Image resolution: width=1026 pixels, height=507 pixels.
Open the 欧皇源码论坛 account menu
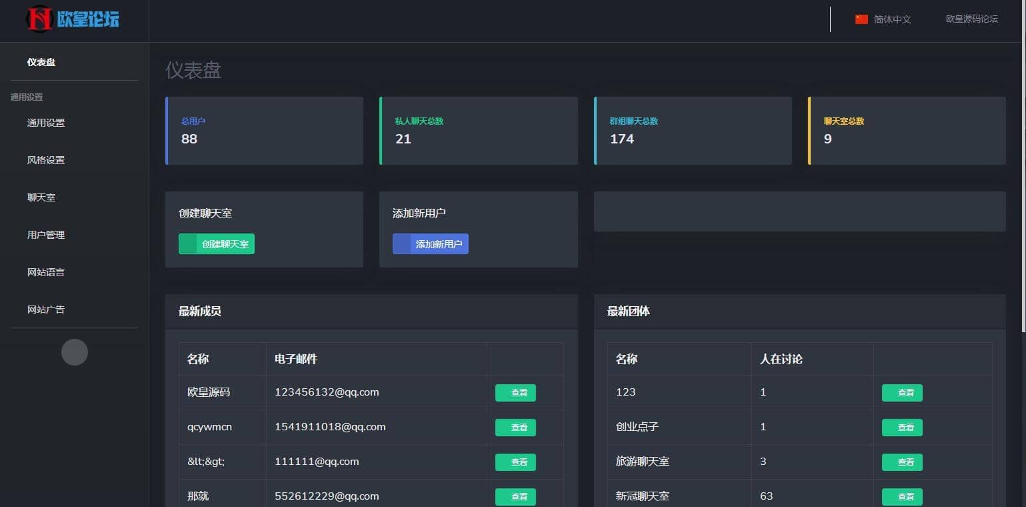971,19
